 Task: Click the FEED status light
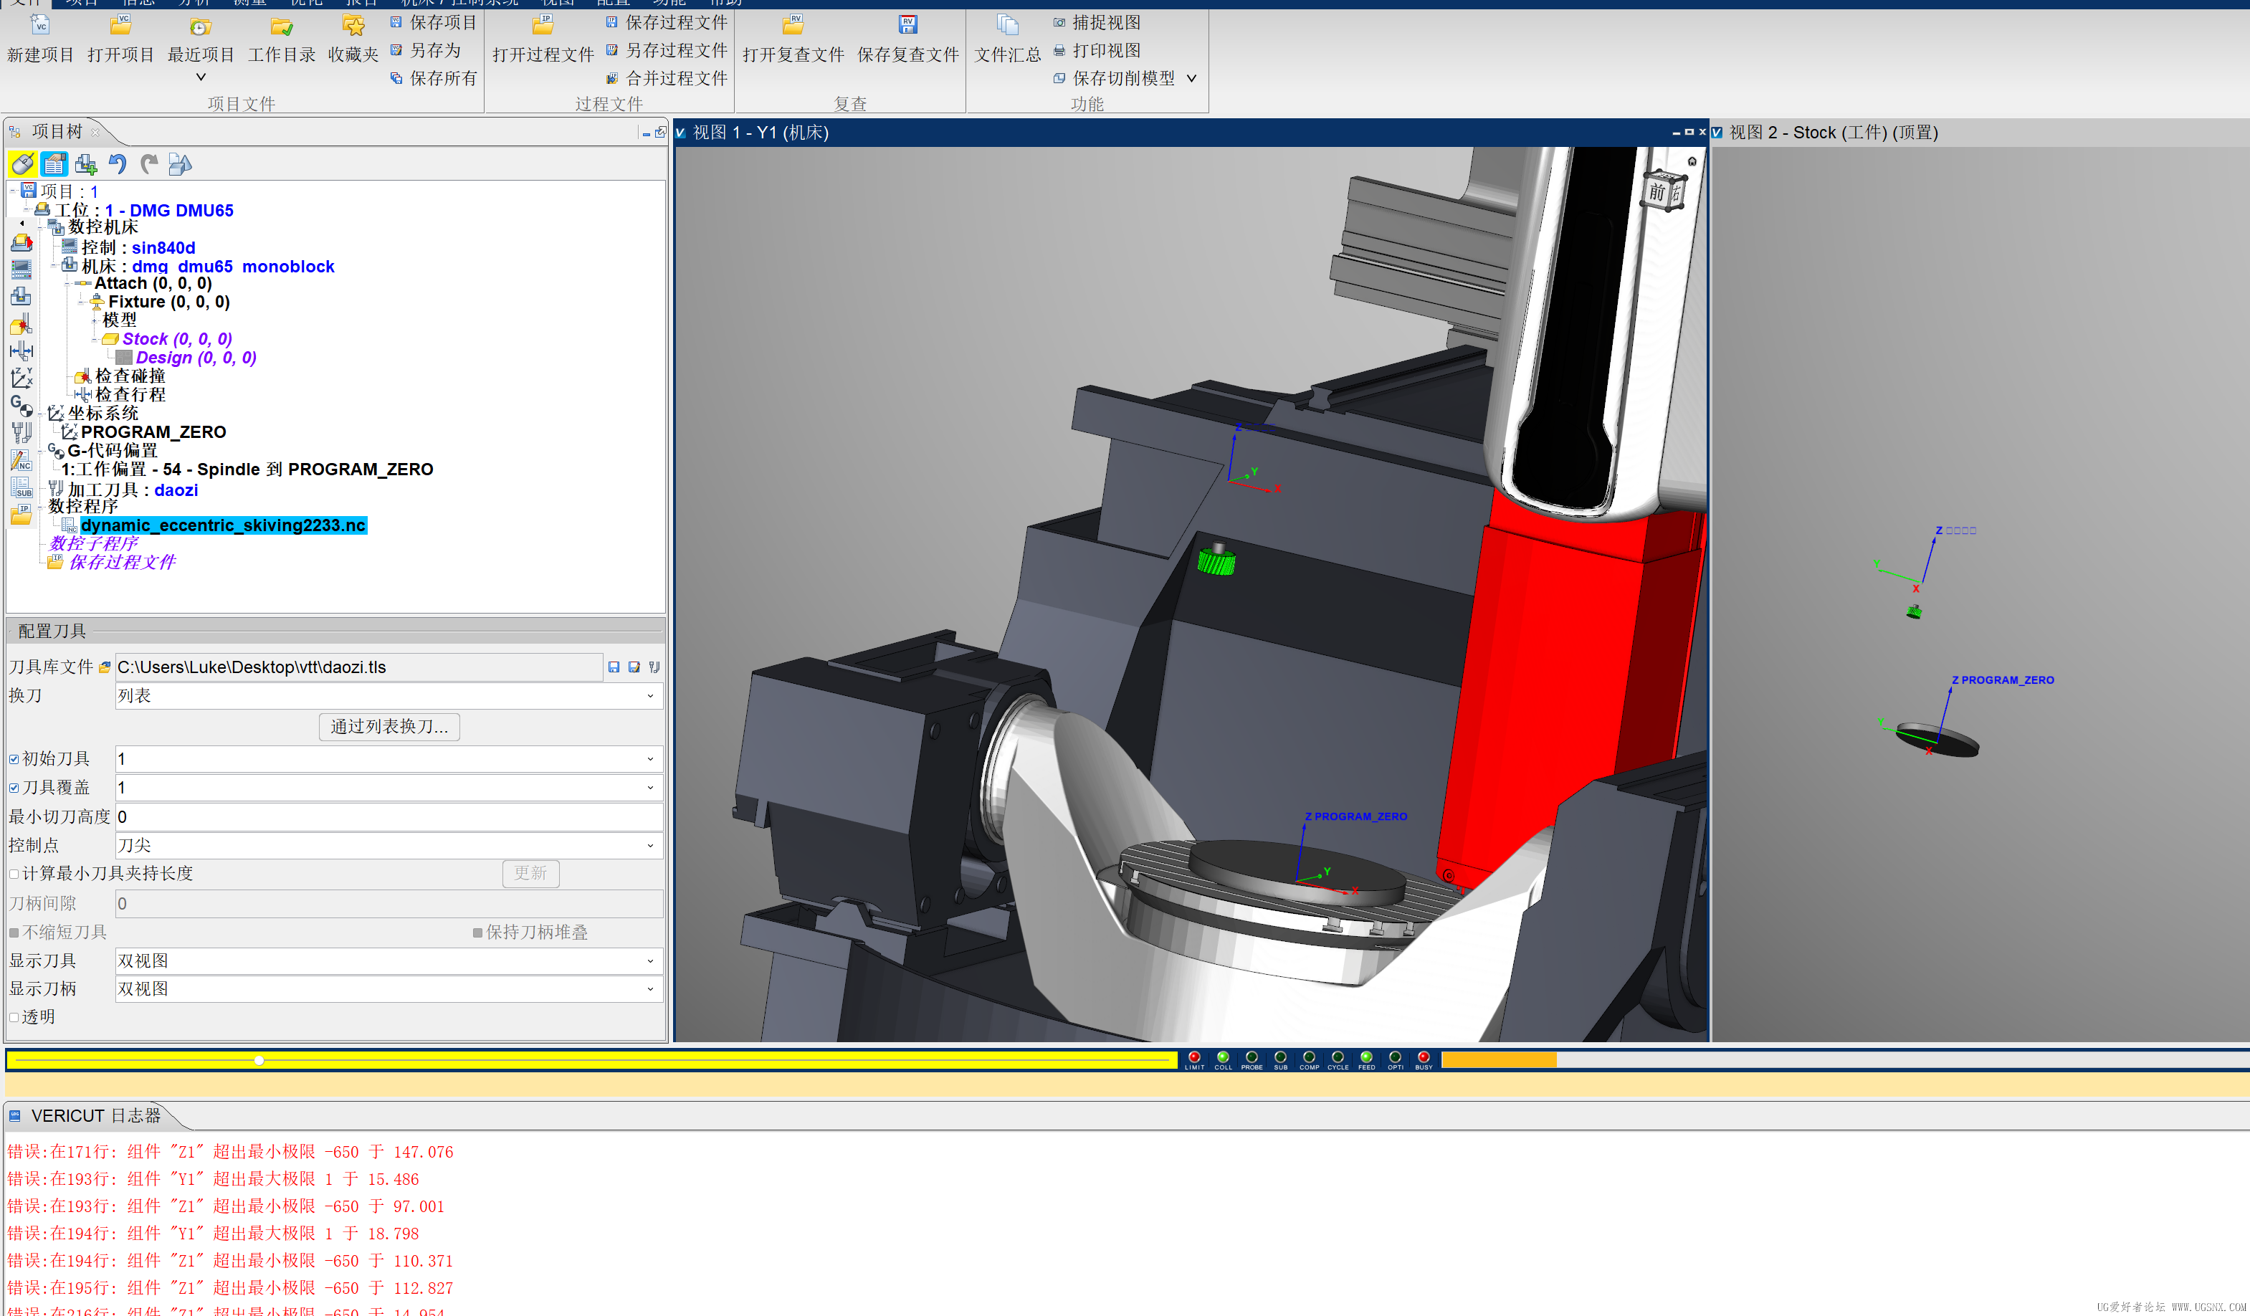[x=1366, y=1057]
